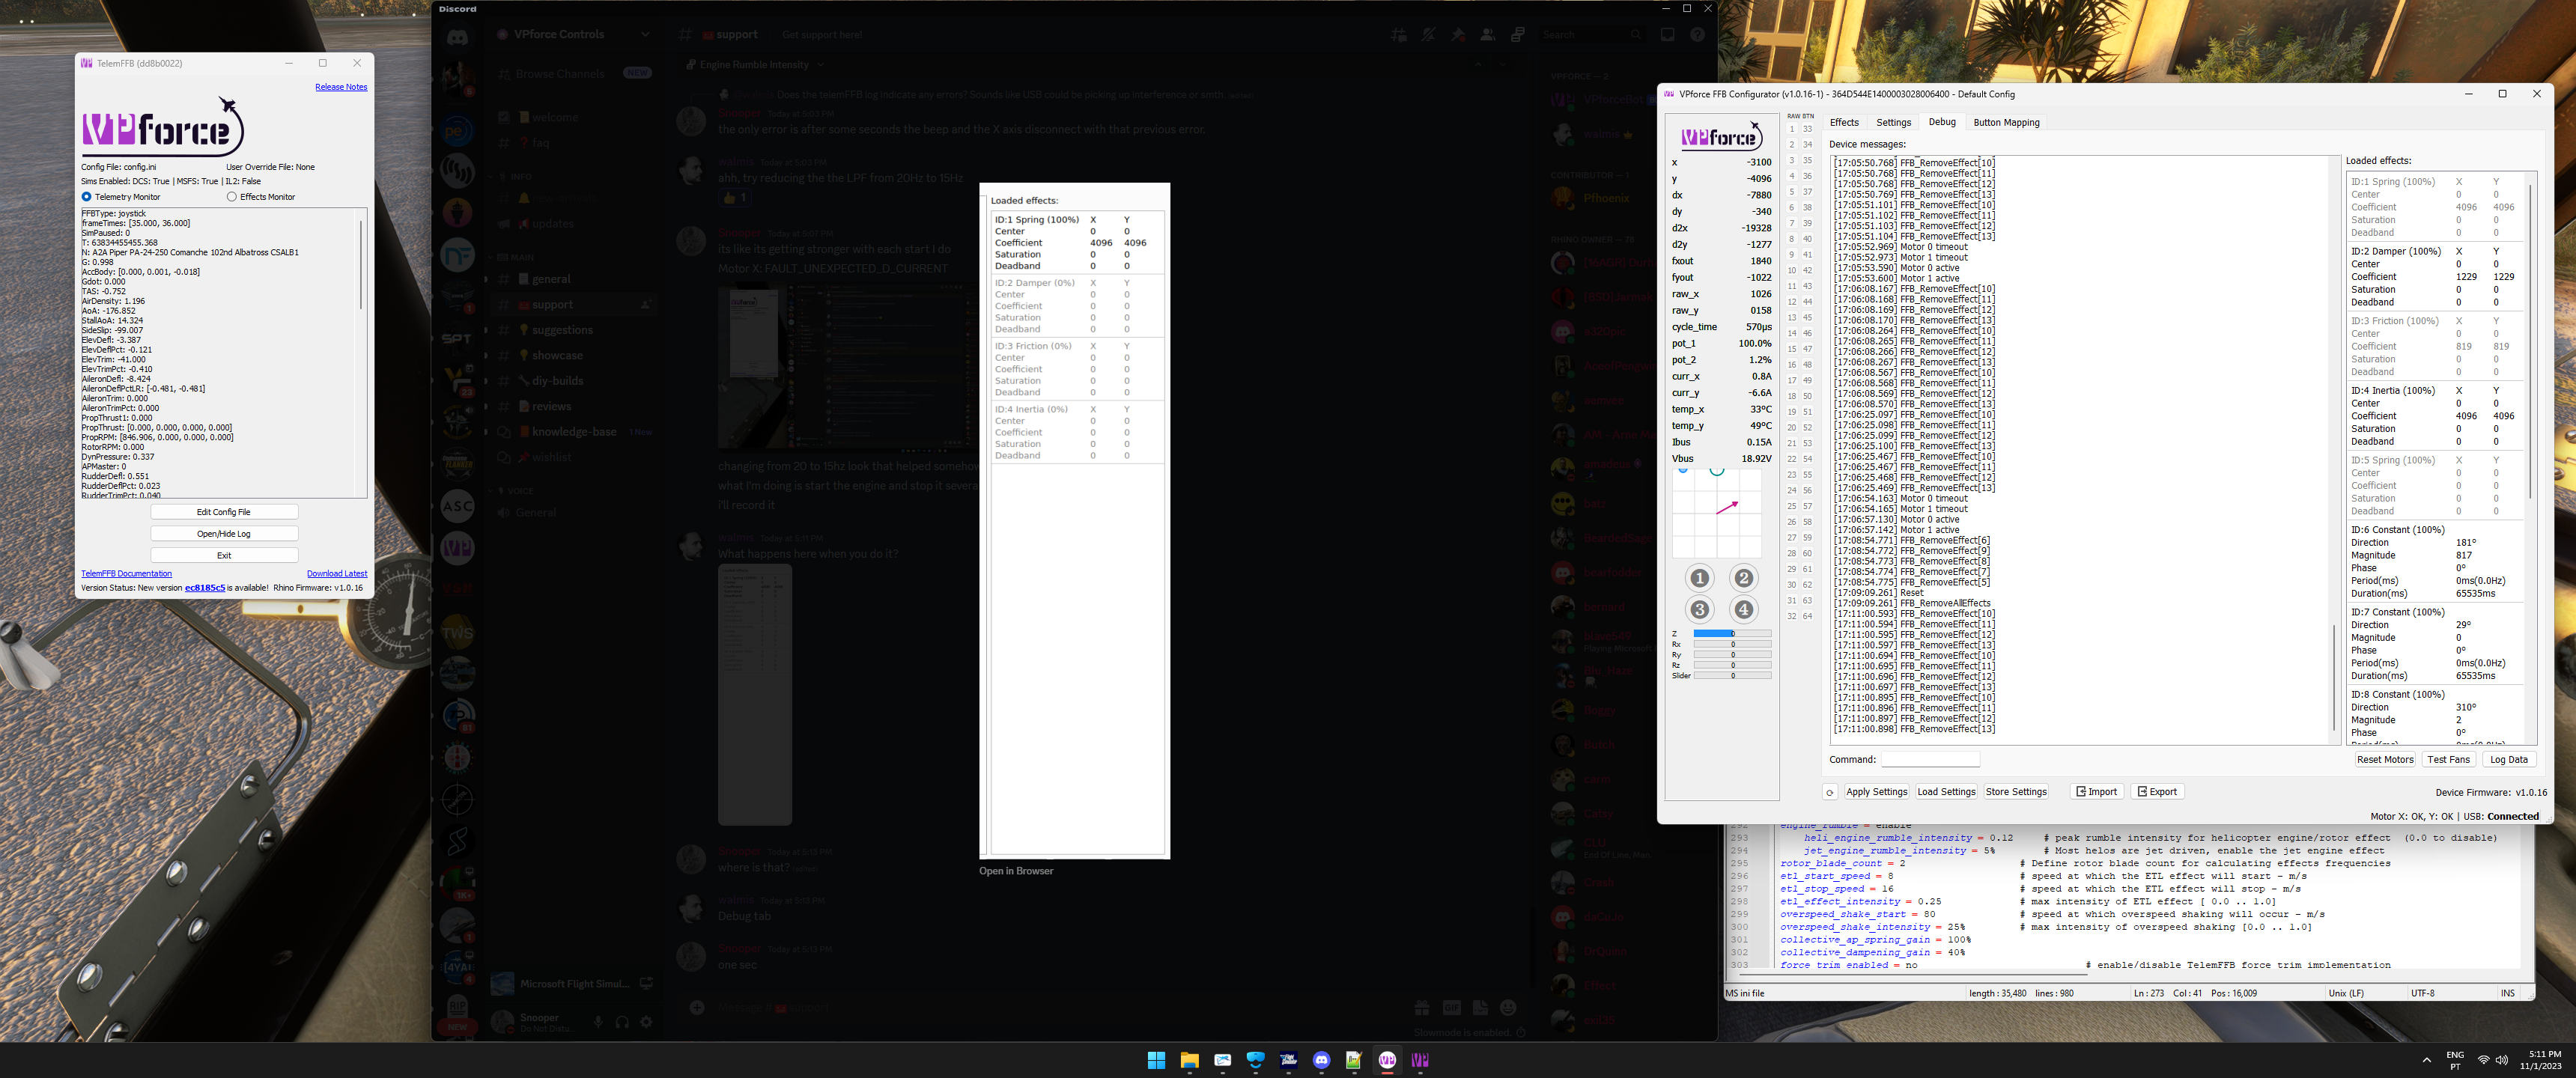2576x1078 pixels.
Task: Open File Explorer from the taskbar
Action: [x=1189, y=1060]
